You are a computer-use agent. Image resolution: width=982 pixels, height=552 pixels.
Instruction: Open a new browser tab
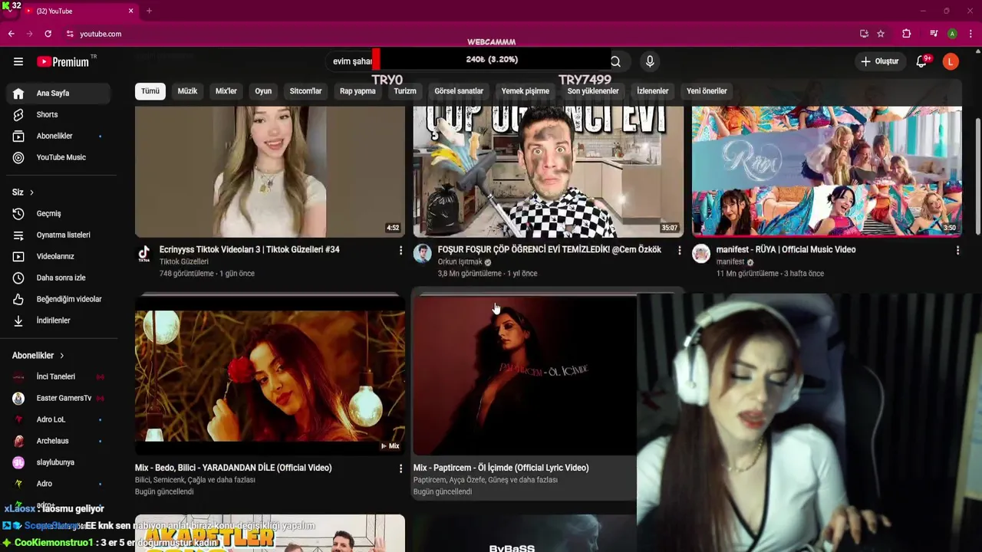[x=149, y=11]
